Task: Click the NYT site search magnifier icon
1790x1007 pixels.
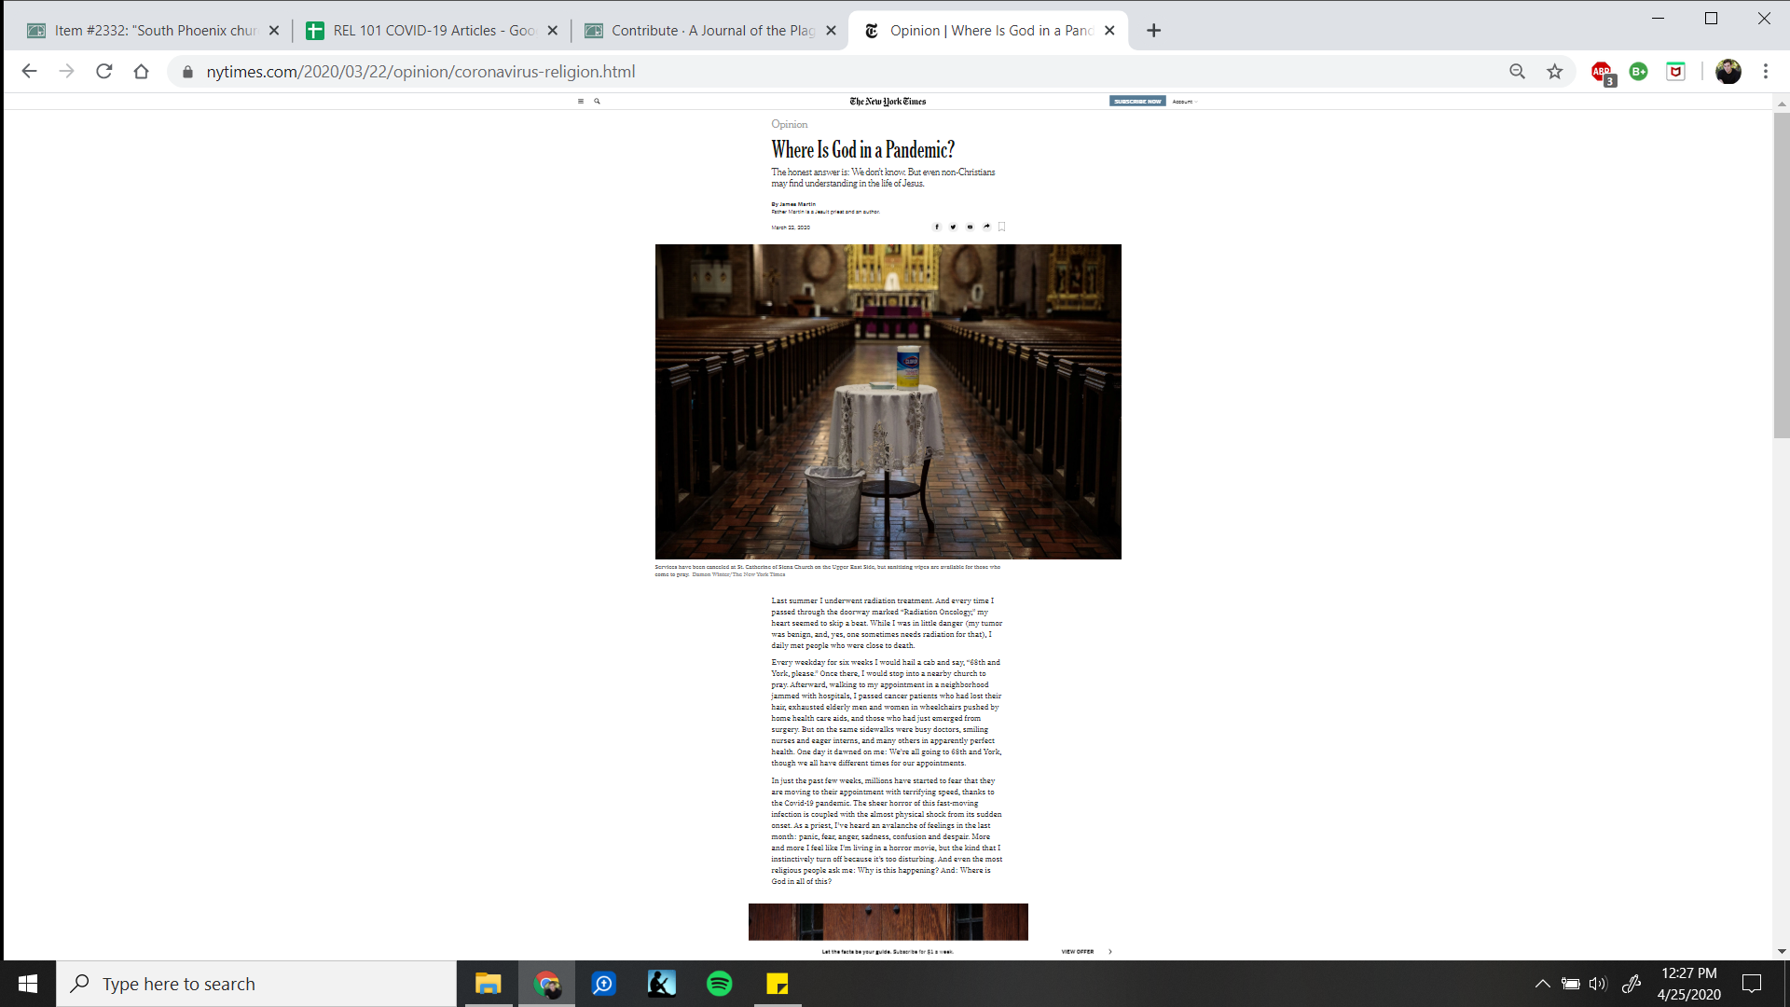Action: [597, 102]
